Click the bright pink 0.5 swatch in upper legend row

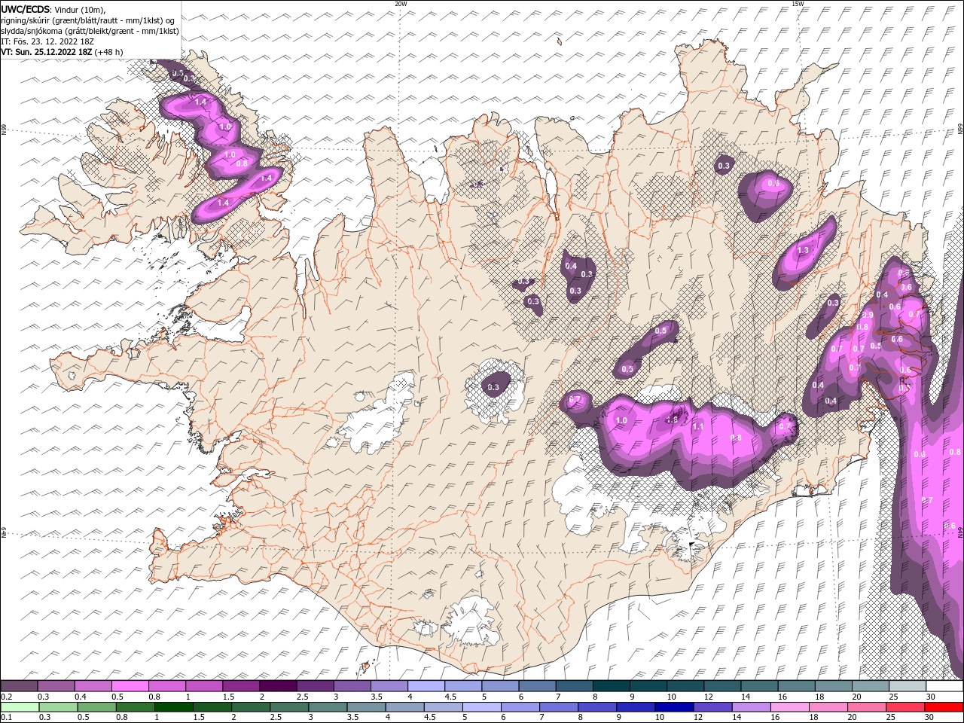click(x=130, y=686)
